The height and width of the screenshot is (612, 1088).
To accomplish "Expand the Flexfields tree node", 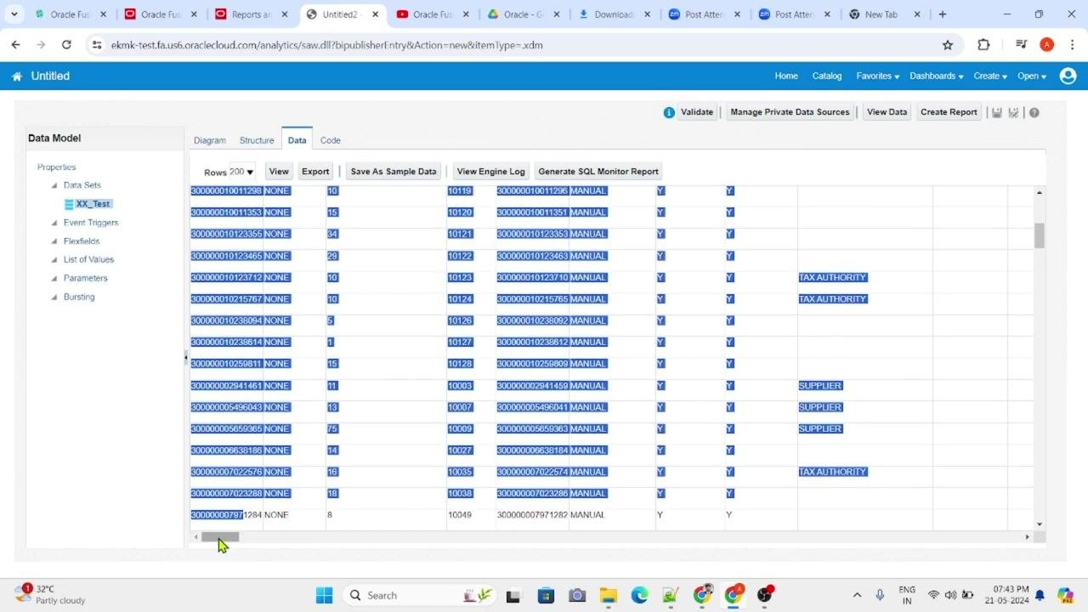I will click(54, 241).
